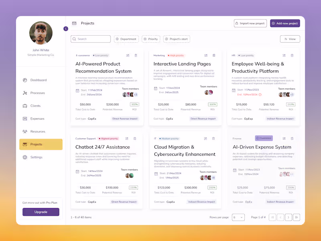
Task: Open the Rows per page dropdown
Action: coord(238,217)
